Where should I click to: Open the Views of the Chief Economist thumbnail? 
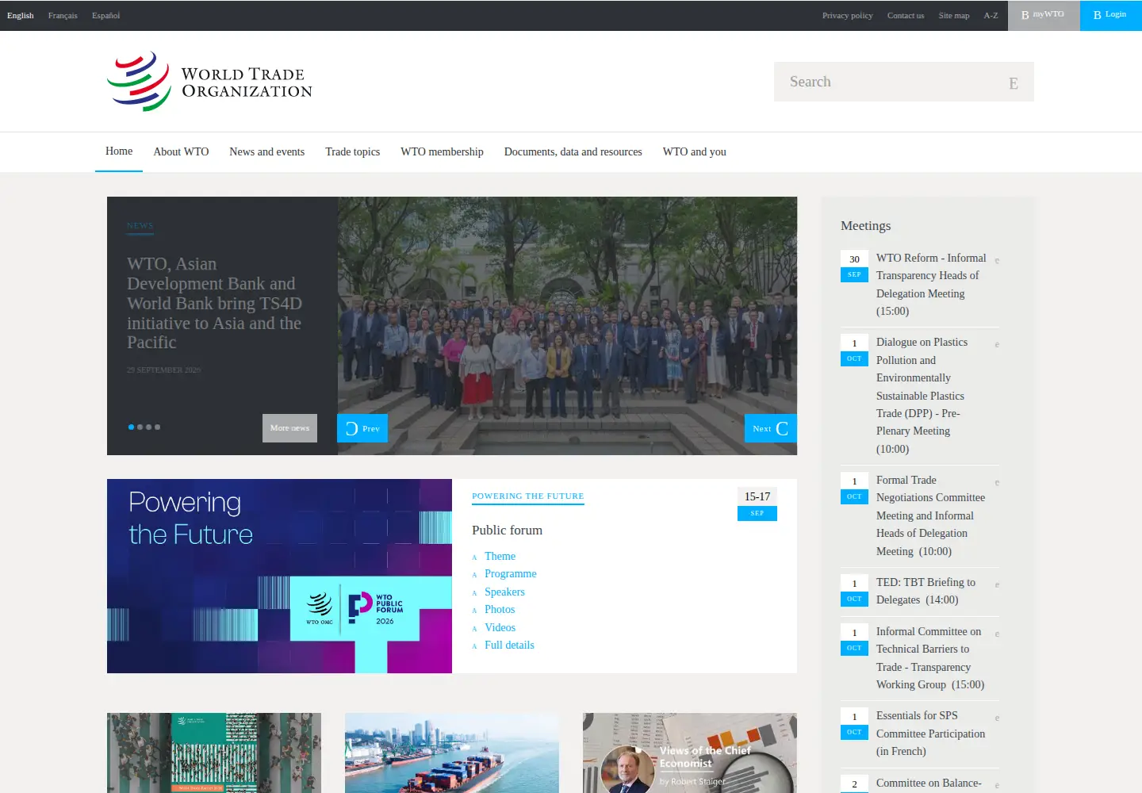point(690,753)
